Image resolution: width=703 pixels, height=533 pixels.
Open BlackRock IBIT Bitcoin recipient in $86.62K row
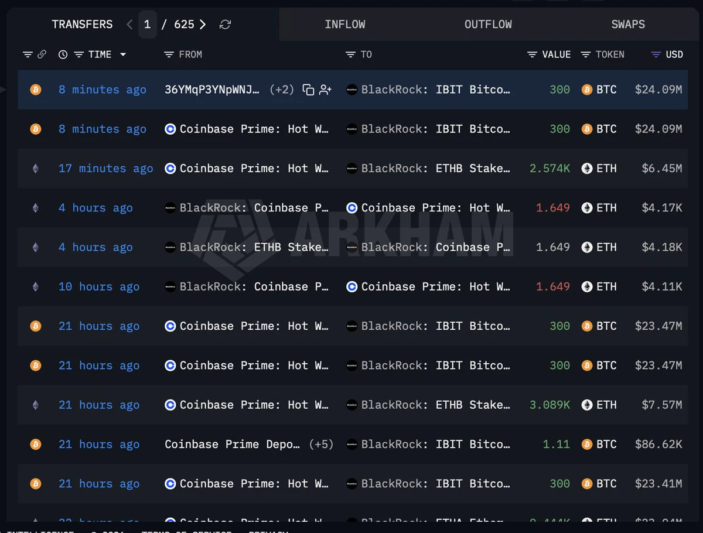[436, 444]
